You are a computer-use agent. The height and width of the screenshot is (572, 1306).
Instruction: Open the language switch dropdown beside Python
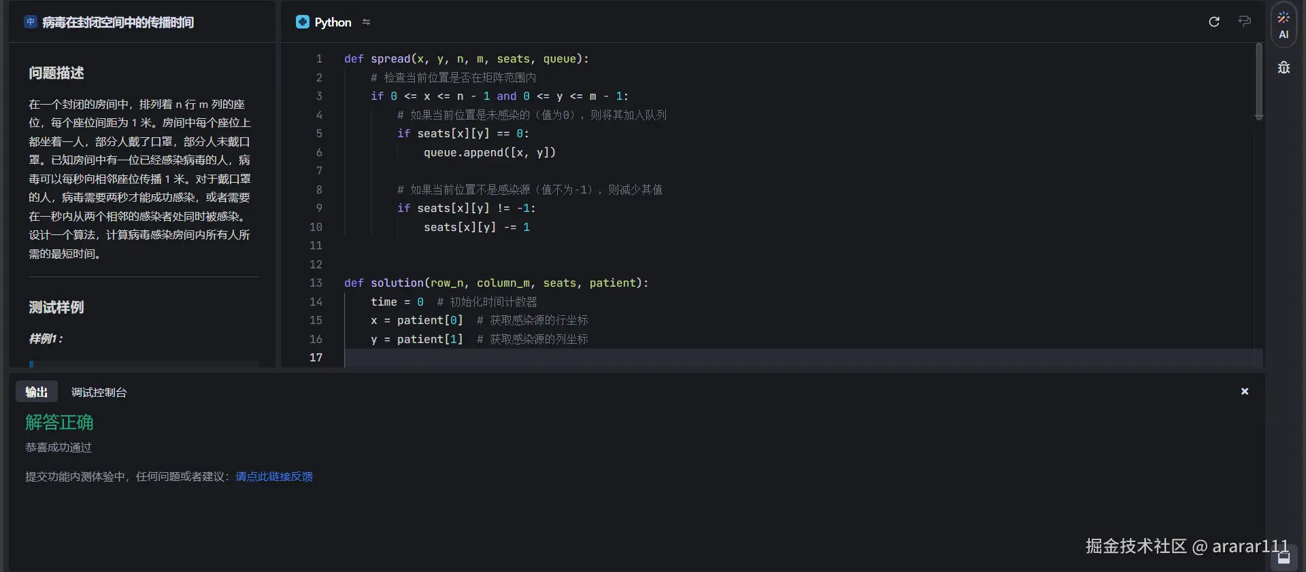click(366, 22)
